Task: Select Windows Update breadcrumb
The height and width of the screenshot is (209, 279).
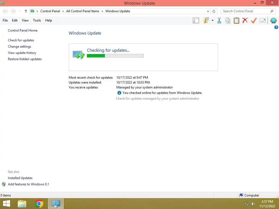Action: click(x=118, y=11)
